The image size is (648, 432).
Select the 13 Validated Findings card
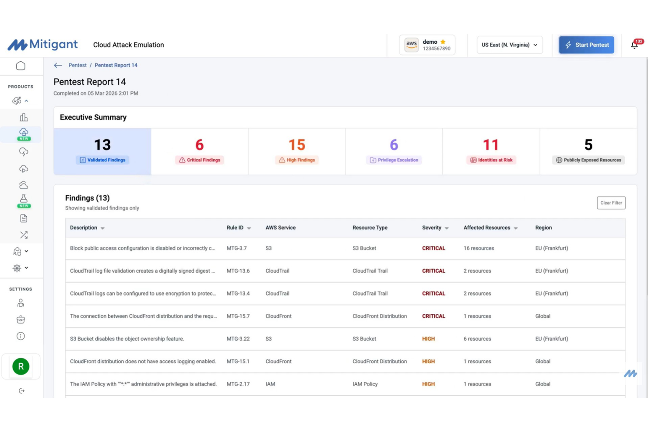(102, 151)
